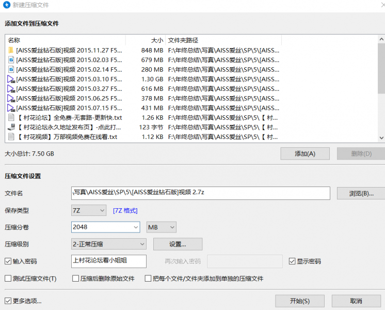
Task: Click the folder icon of the 2015.11.27 entry
Action: click(11, 50)
